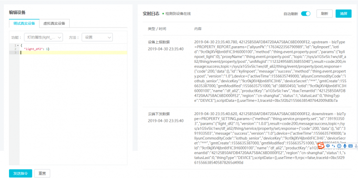Click the 检测到设备在线 status text
The image size is (358, 178).
(x=178, y=14)
